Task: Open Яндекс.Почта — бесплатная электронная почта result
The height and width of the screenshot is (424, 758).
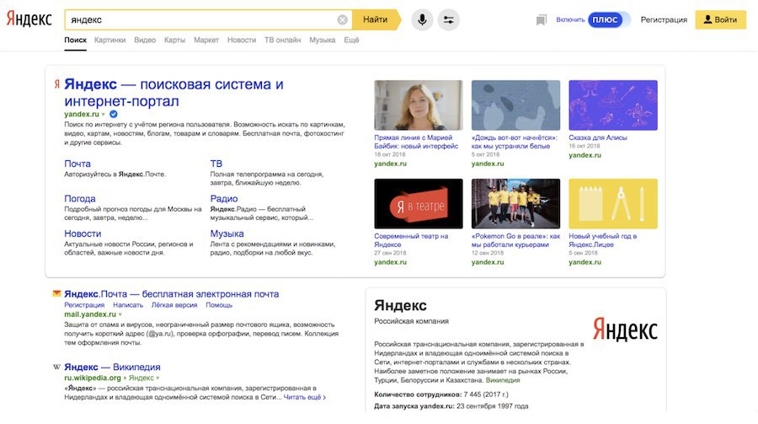Action: [172, 294]
